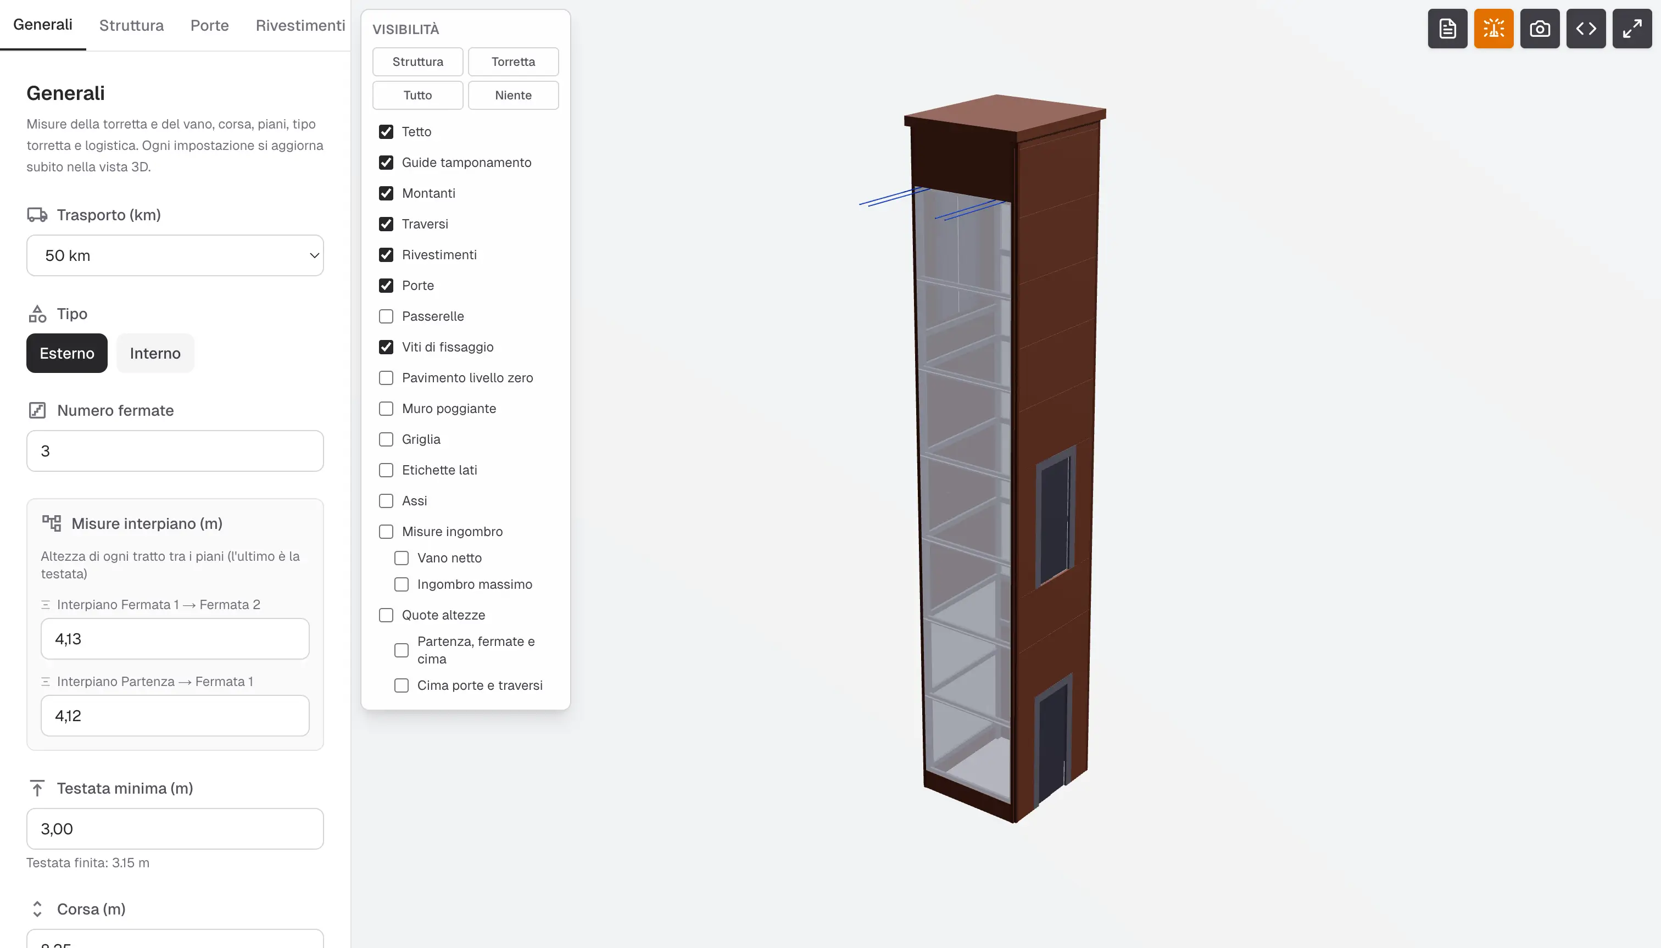This screenshot has width=1661, height=948.
Task: Switch to the Struttura tab
Action: click(x=131, y=25)
